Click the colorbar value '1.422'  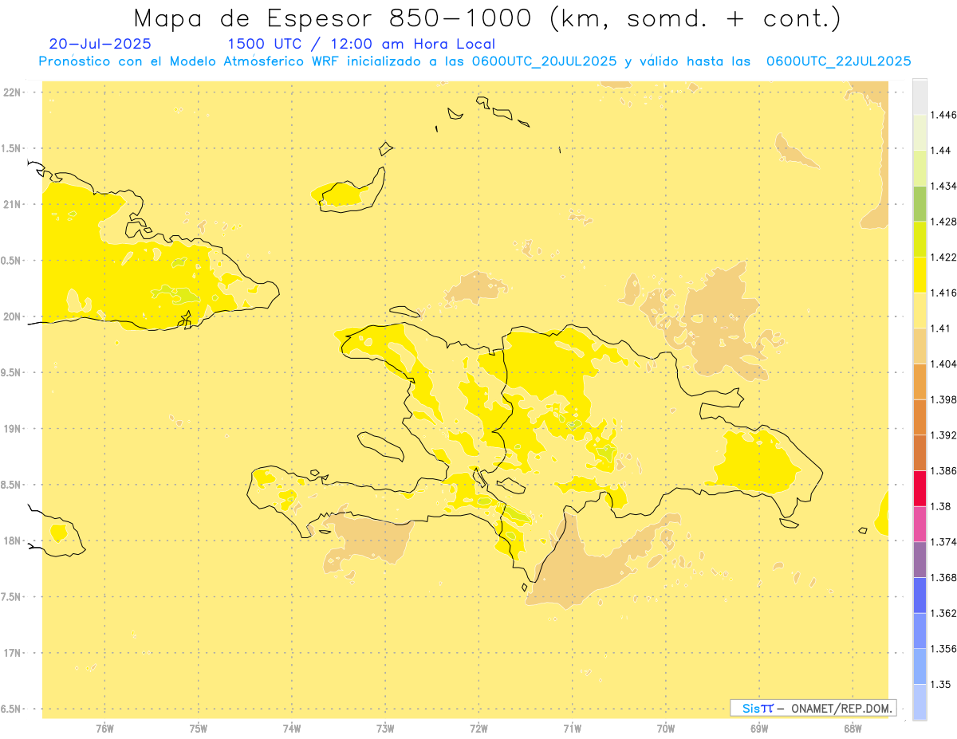[943, 257]
